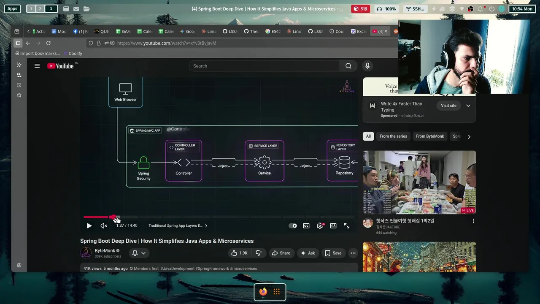Image resolution: width=540 pixels, height=304 pixels.
Task: Enter full screen video mode
Action: click(347, 226)
